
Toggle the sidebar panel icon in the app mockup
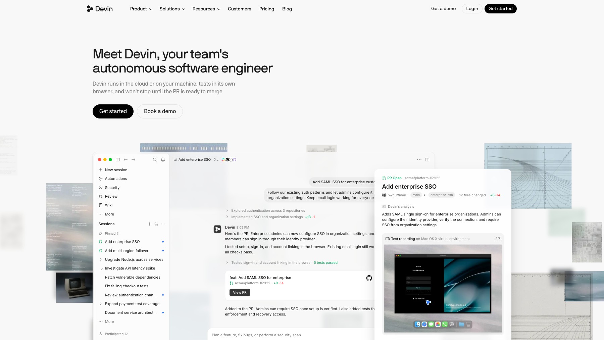118,160
